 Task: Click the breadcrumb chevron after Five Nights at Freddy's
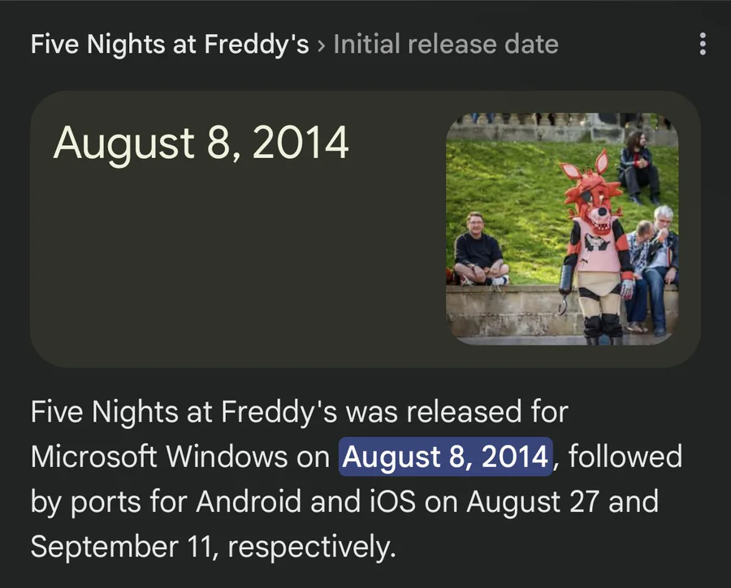(x=321, y=45)
